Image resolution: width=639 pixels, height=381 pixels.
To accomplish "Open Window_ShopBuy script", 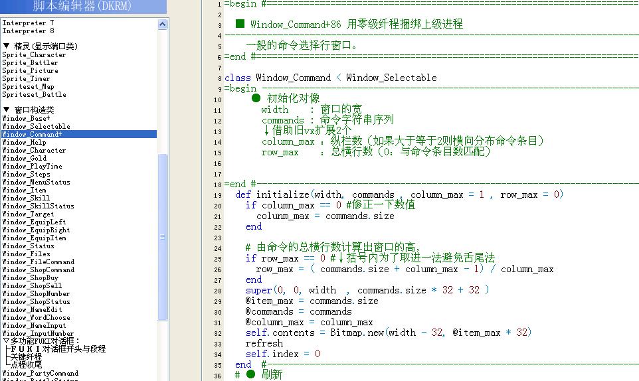I will point(30,277).
